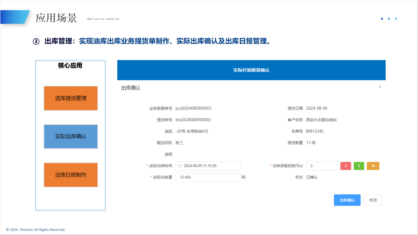Click the 应用场景 slide title
The image size is (418, 235).
[56, 18]
